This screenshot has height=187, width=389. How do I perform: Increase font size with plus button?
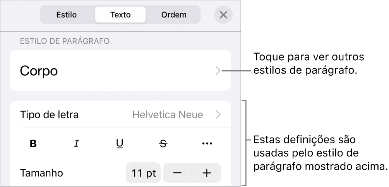click(x=207, y=173)
